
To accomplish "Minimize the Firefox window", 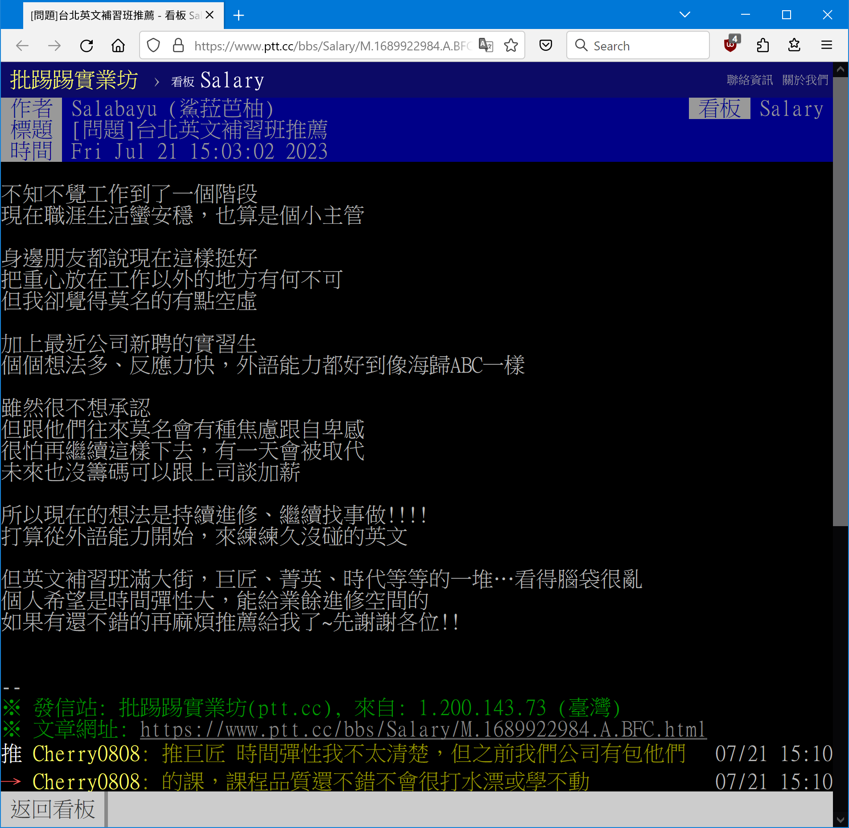I will tap(746, 15).
